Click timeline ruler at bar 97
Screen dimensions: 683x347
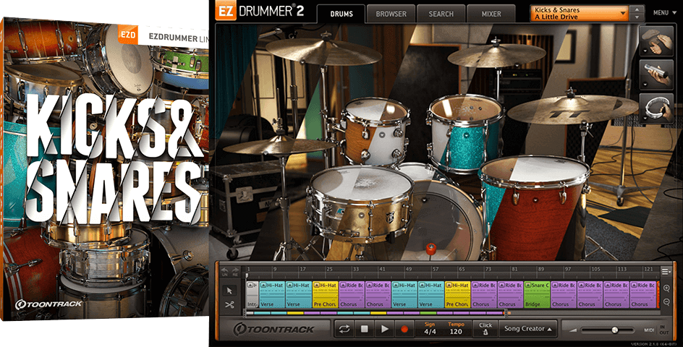click(x=567, y=269)
